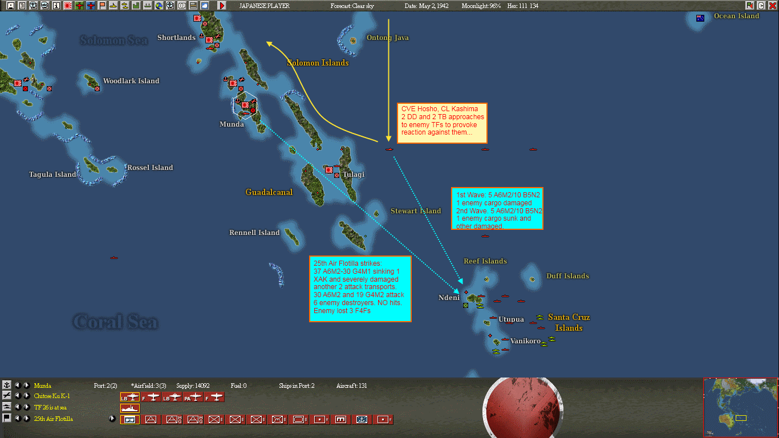
Task: Click the cloud weather toolbar icon
Action: coord(204,6)
